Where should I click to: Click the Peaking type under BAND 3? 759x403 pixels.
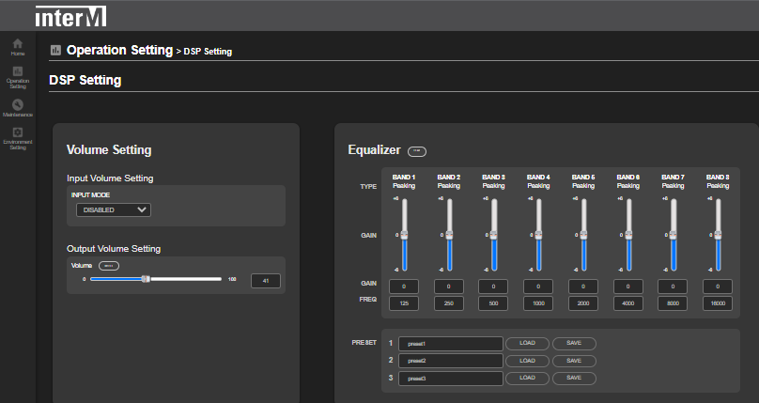pos(494,186)
